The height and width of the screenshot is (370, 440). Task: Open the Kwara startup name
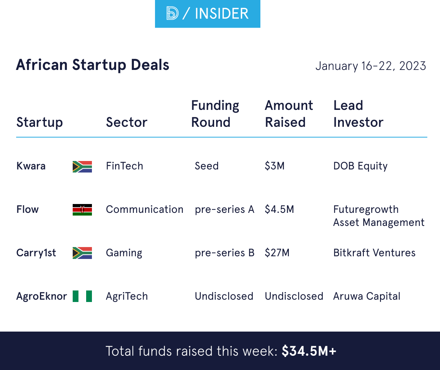31,166
